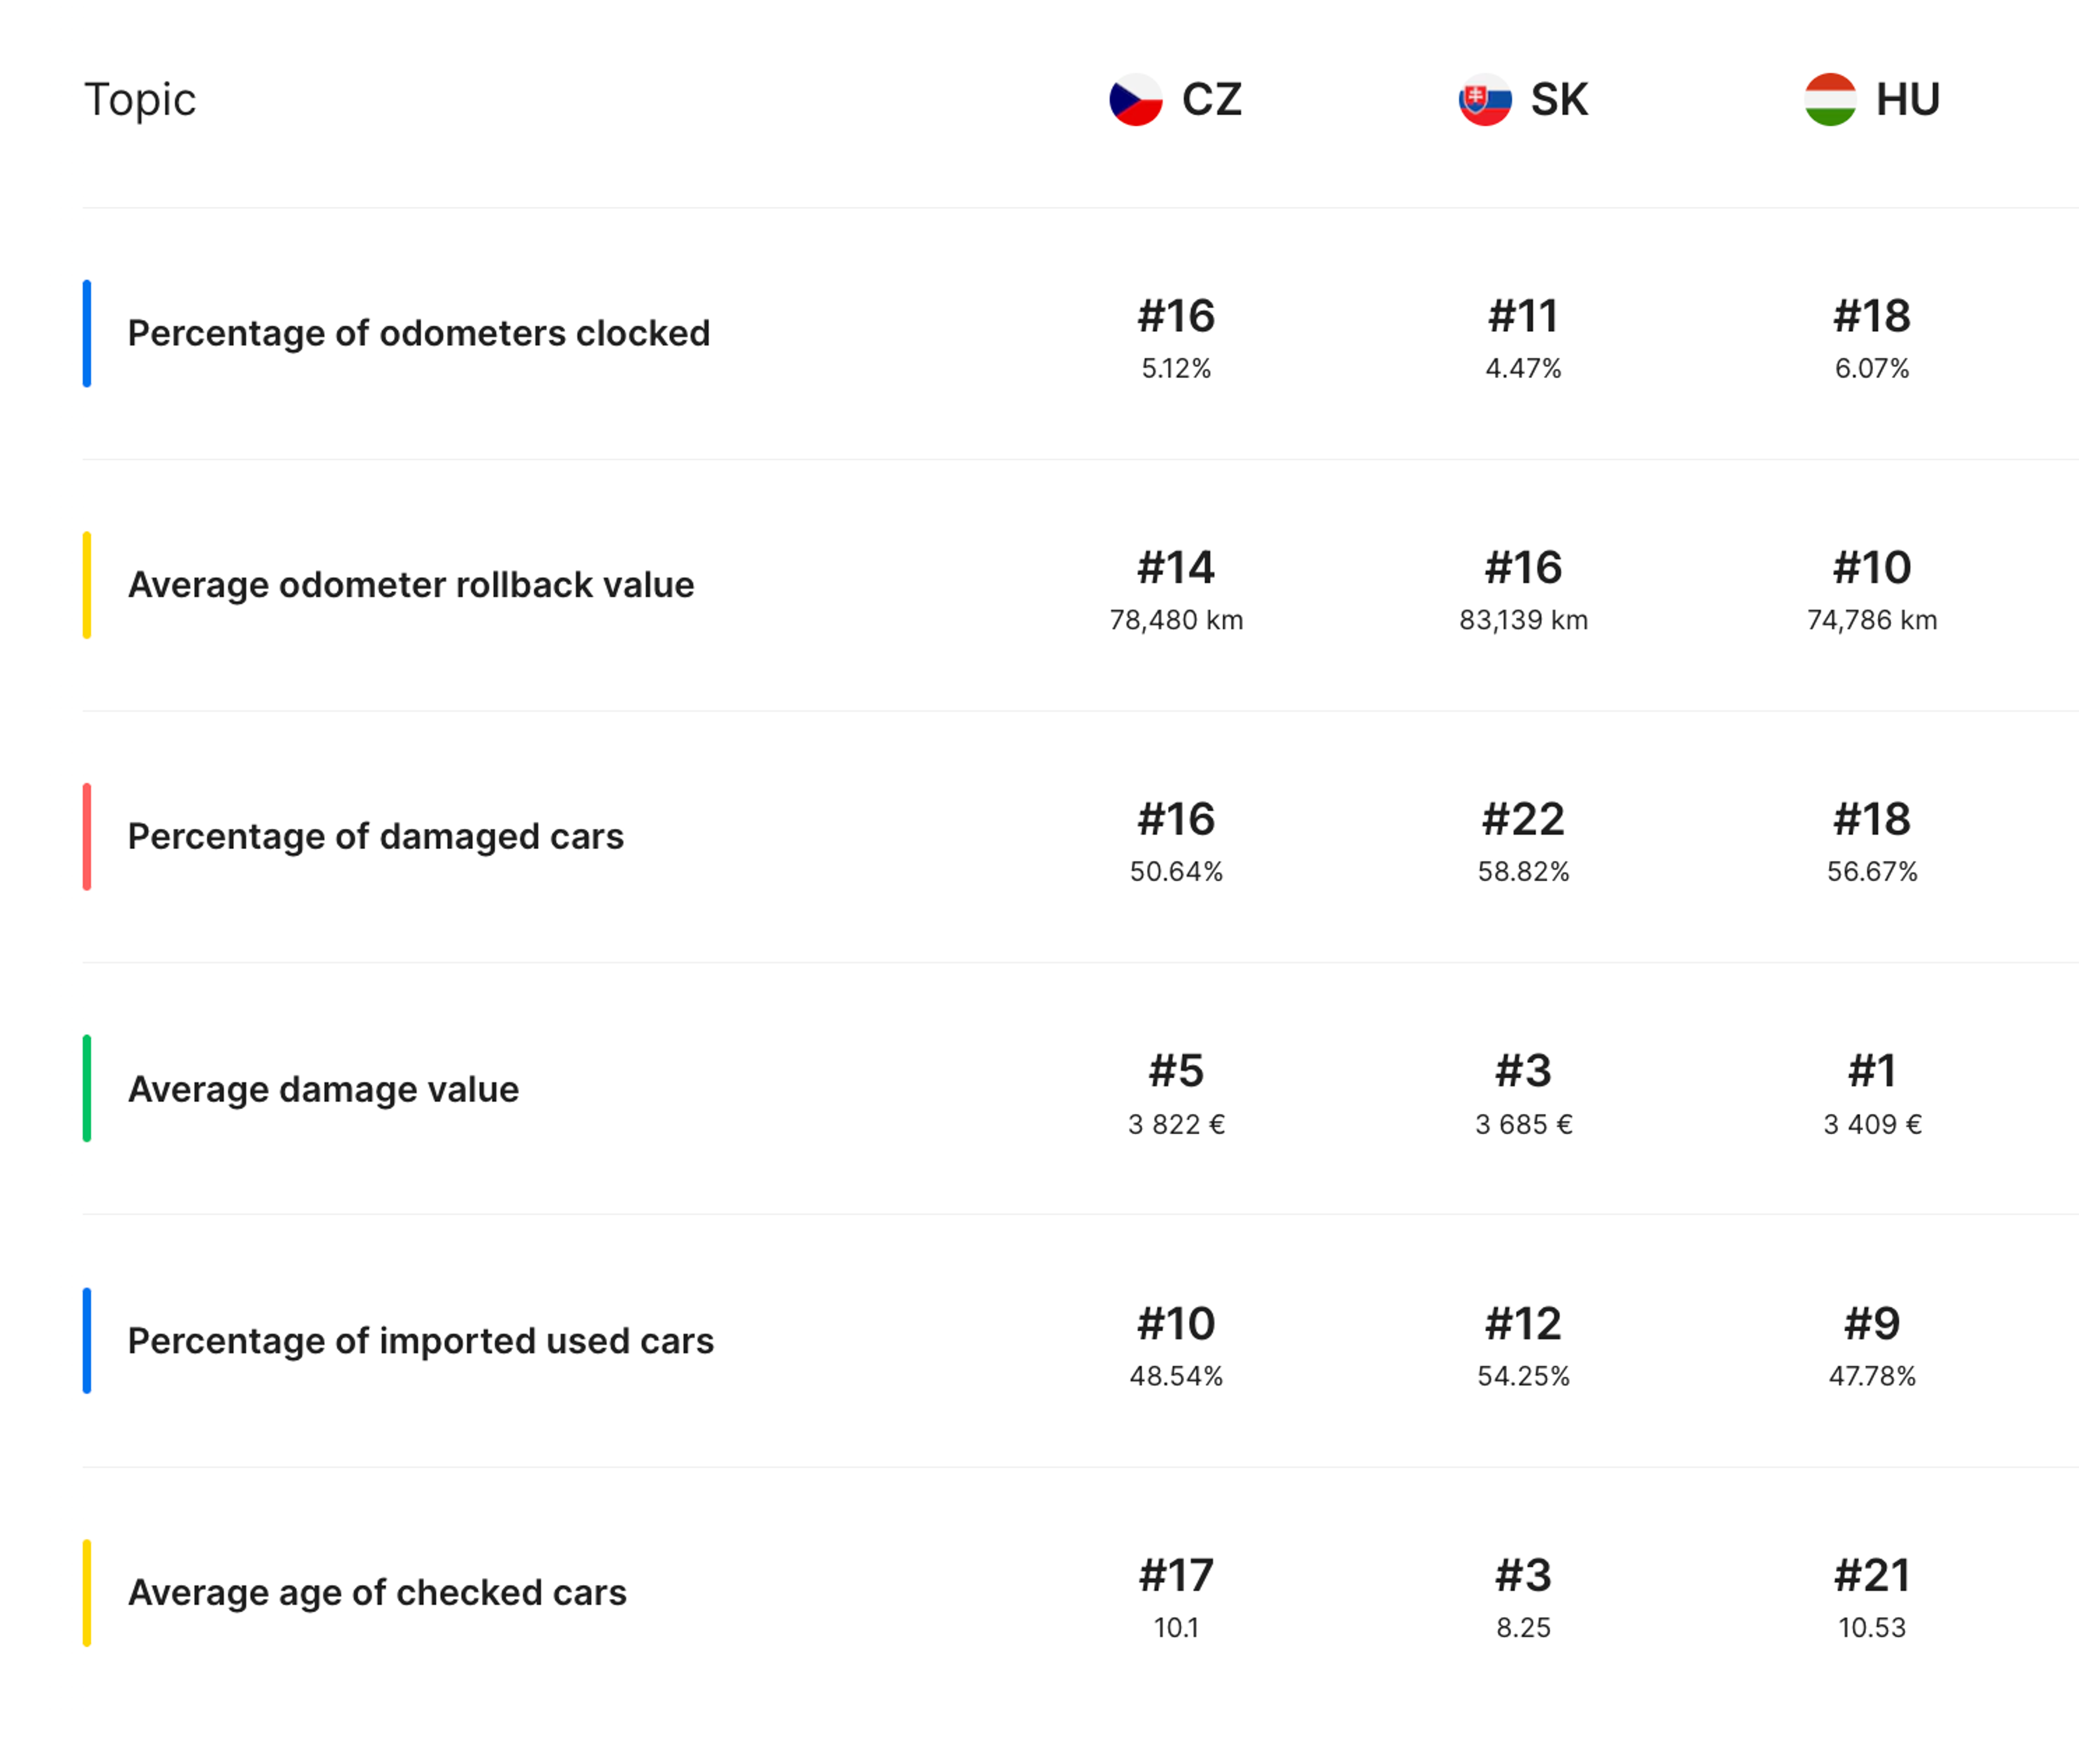Click the Slovakia flag icon
Image resolution: width=2079 pixels, height=1764 pixels.
click(x=1485, y=100)
